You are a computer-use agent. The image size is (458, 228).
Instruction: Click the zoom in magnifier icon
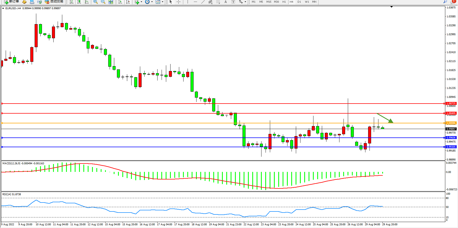96,2
